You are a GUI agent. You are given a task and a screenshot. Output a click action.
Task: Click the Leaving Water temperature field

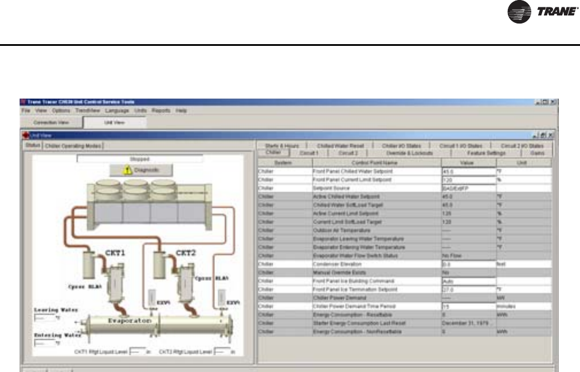(44, 318)
